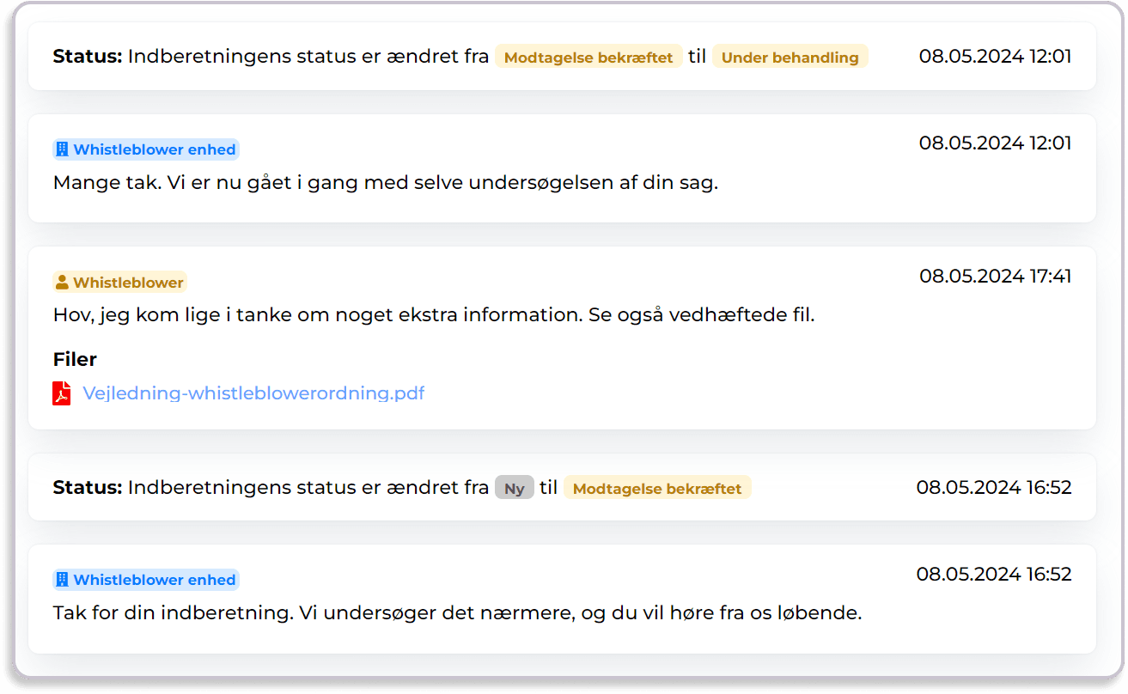Open the Vejledning-whistleblowerordning.pdf link

[x=253, y=393]
